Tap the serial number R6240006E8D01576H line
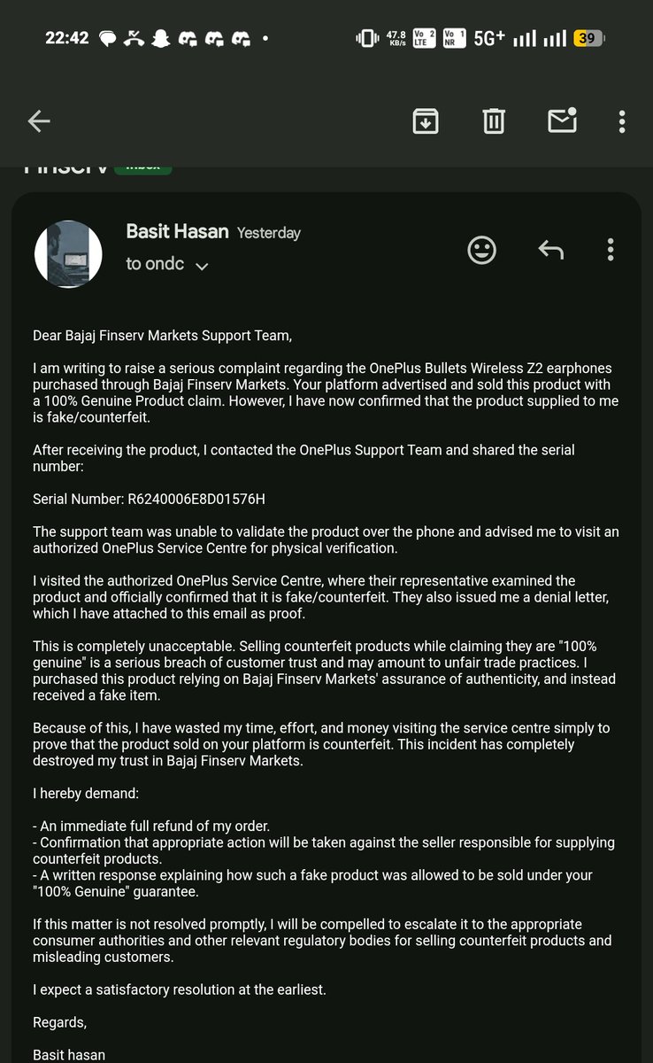The image size is (653, 1063). pos(149,499)
